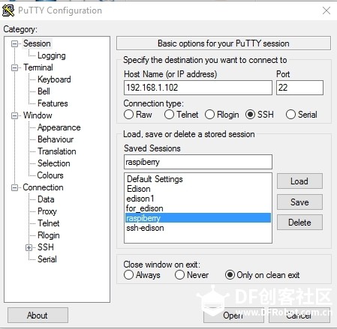Viewport: 337px width, 329px height.
Task: Open the Colours settings panel
Action: (50, 175)
